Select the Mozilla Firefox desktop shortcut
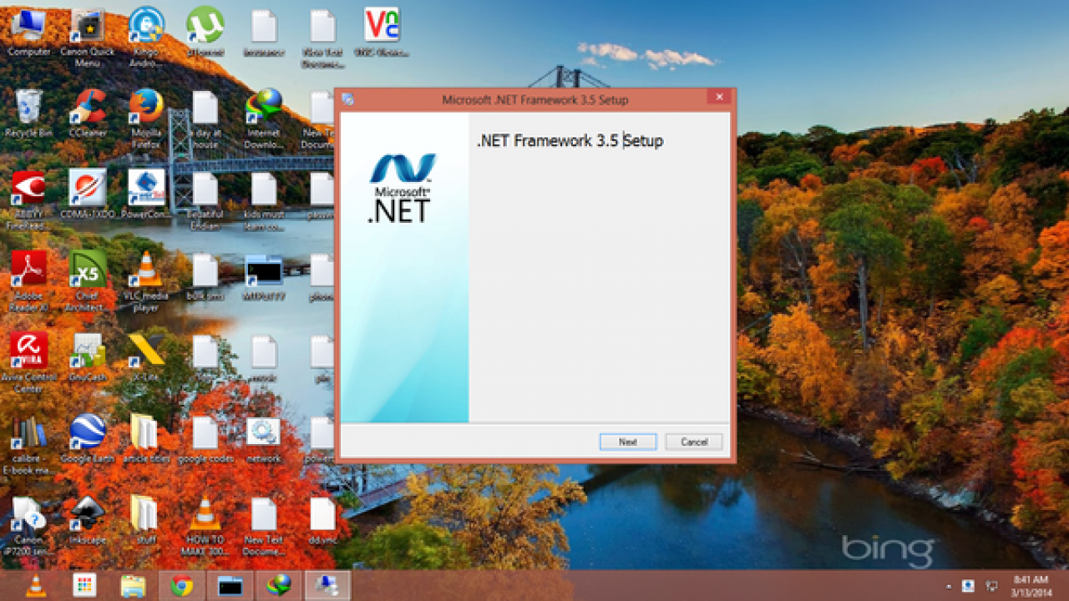This screenshot has height=601, width=1069. click(146, 119)
